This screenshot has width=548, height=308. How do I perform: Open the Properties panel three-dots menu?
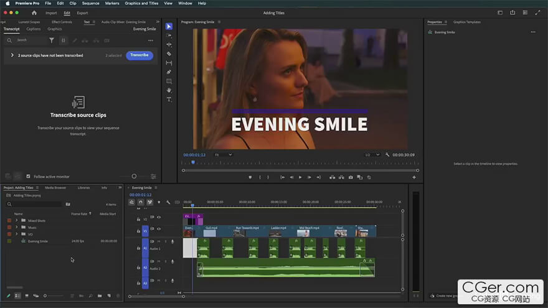(533, 32)
